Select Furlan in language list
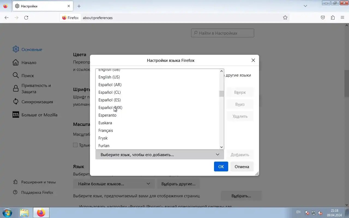The width and height of the screenshot is (349, 218). [157, 146]
